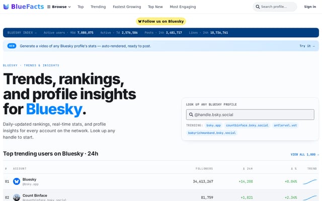This screenshot has width=322, height=201.
Task: Click the Browse hamburger menu icon
Action: pyautogui.click(x=49, y=7)
